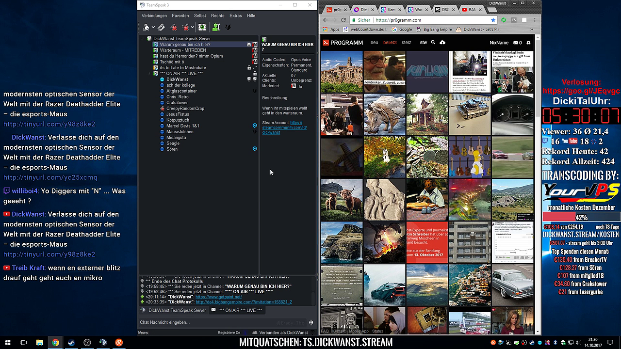
Task: Click the pr0gramm upload cloud icon
Action: 442,43
